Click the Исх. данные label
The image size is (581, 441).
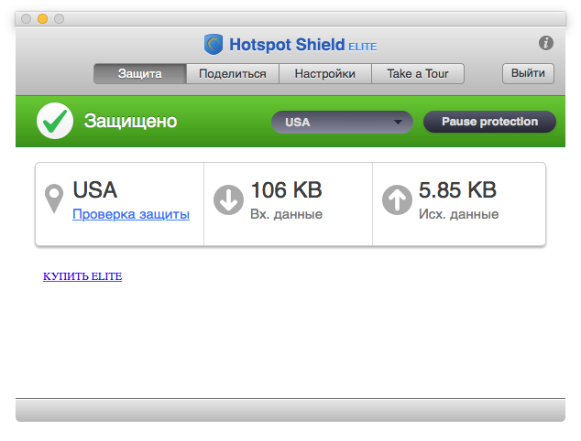click(459, 214)
